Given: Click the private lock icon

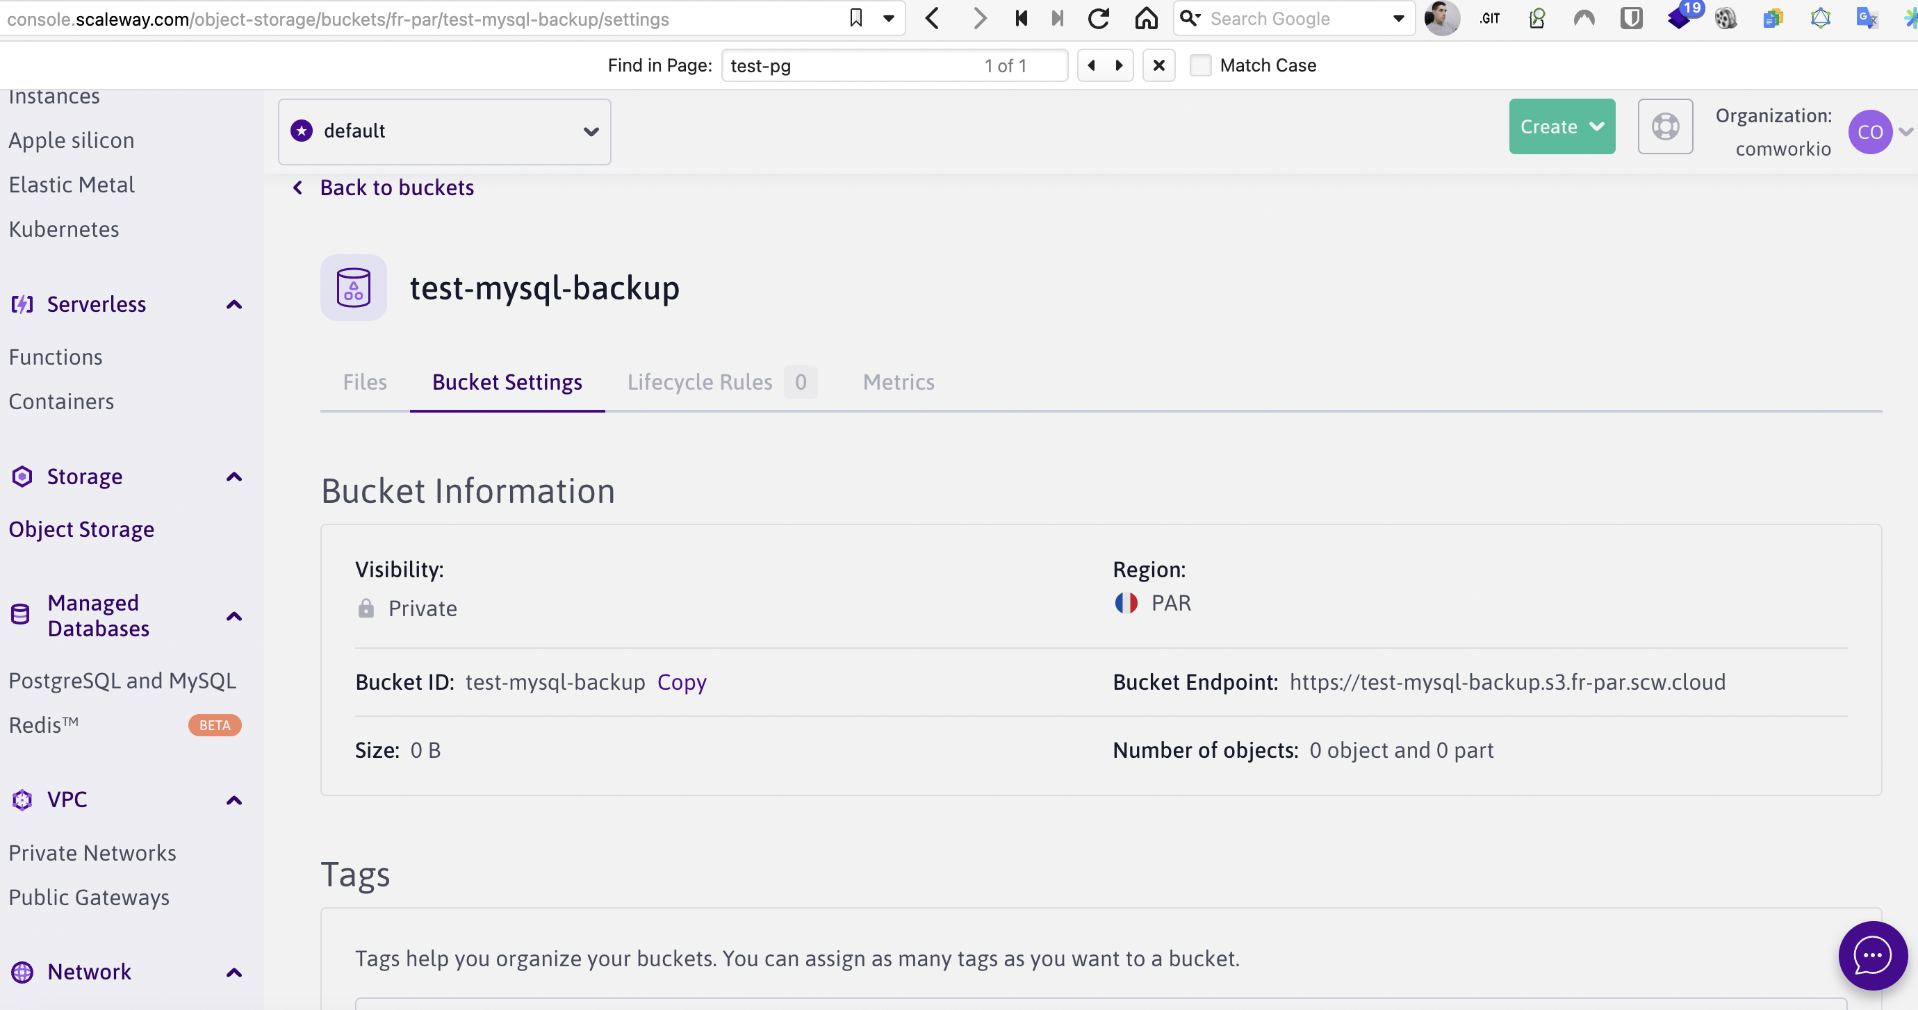Looking at the screenshot, I should tap(366, 608).
